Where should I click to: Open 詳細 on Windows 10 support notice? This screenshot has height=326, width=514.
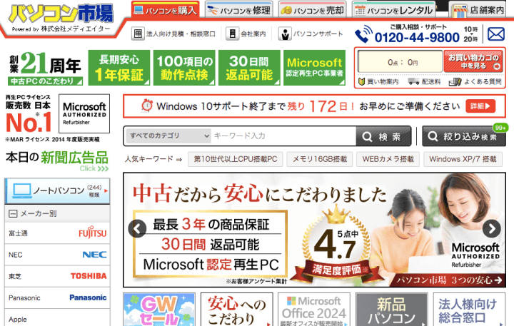point(480,106)
